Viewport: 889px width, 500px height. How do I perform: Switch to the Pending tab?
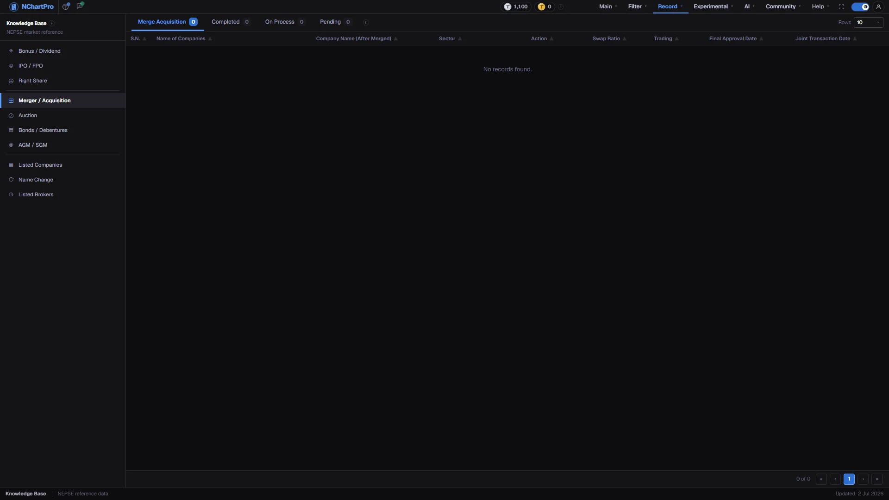click(x=336, y=22)
